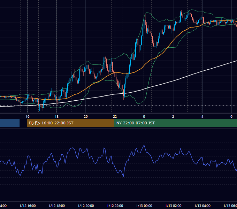
Task: Click the hour label 20 on time axis
Action: coord(86,116)
